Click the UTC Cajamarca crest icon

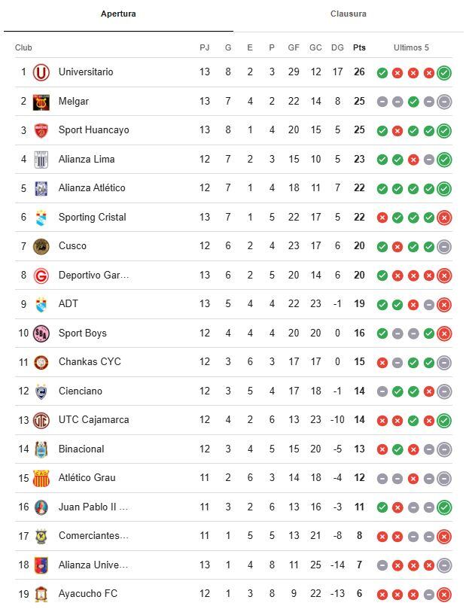coord(41,420)
